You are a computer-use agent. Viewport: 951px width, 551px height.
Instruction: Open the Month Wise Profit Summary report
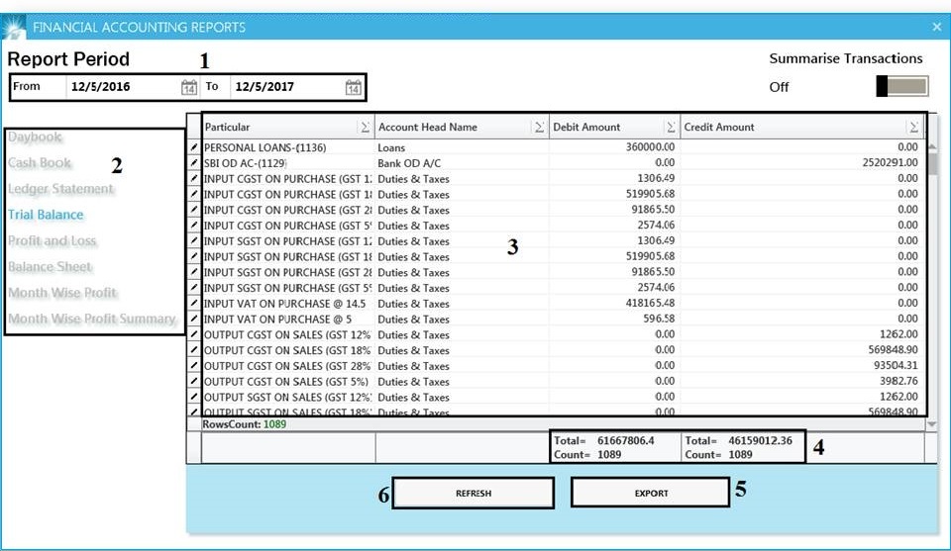click(91, 320)
